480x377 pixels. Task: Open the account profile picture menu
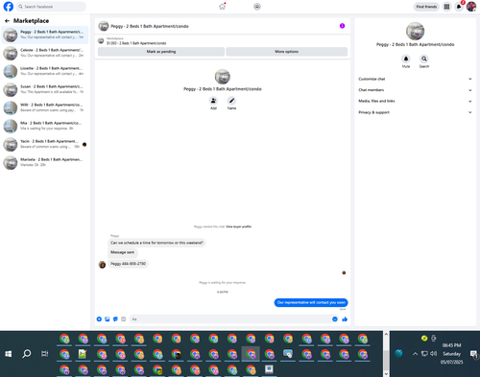[471, 7]
